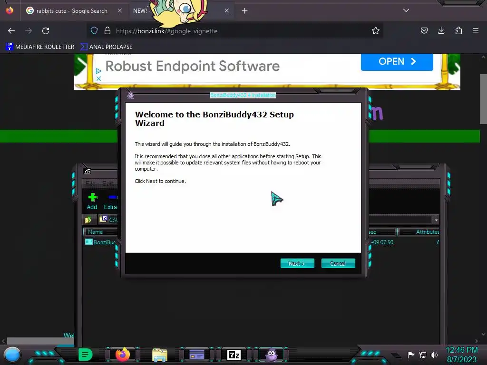Screen dimensions: 487x365
Task: Open the MEDIAFIRE ROULETTER bookmark
Action: [40, 47]
